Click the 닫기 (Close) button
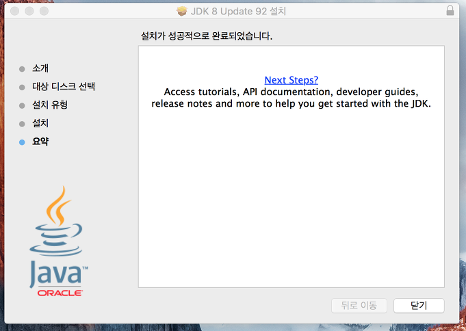This screenshot has height=331, width=466. click(419, 306)
